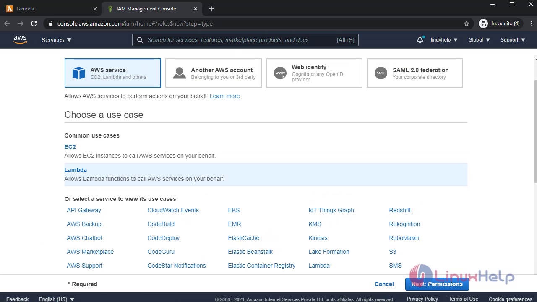Choose Lambda common use case
537x302 pixels.
coord(76,170)
